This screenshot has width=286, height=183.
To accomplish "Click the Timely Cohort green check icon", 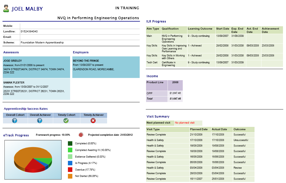I will point(66,121).
